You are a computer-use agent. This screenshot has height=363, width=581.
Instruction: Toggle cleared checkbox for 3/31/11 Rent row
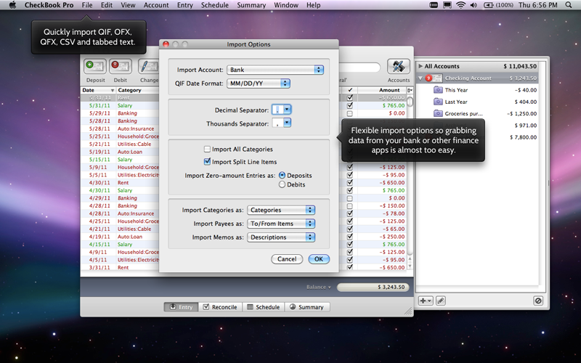350,267
